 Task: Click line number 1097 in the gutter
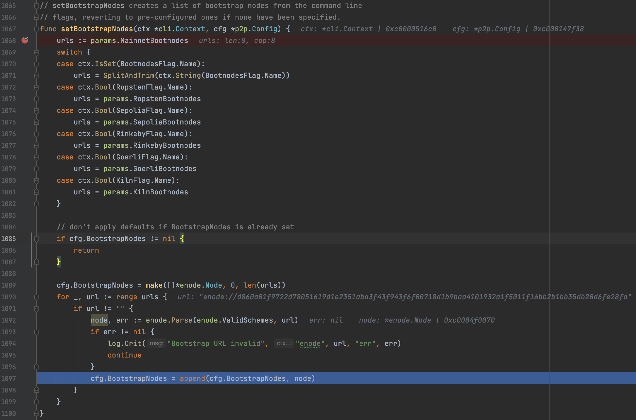click(x=8, y=378)
